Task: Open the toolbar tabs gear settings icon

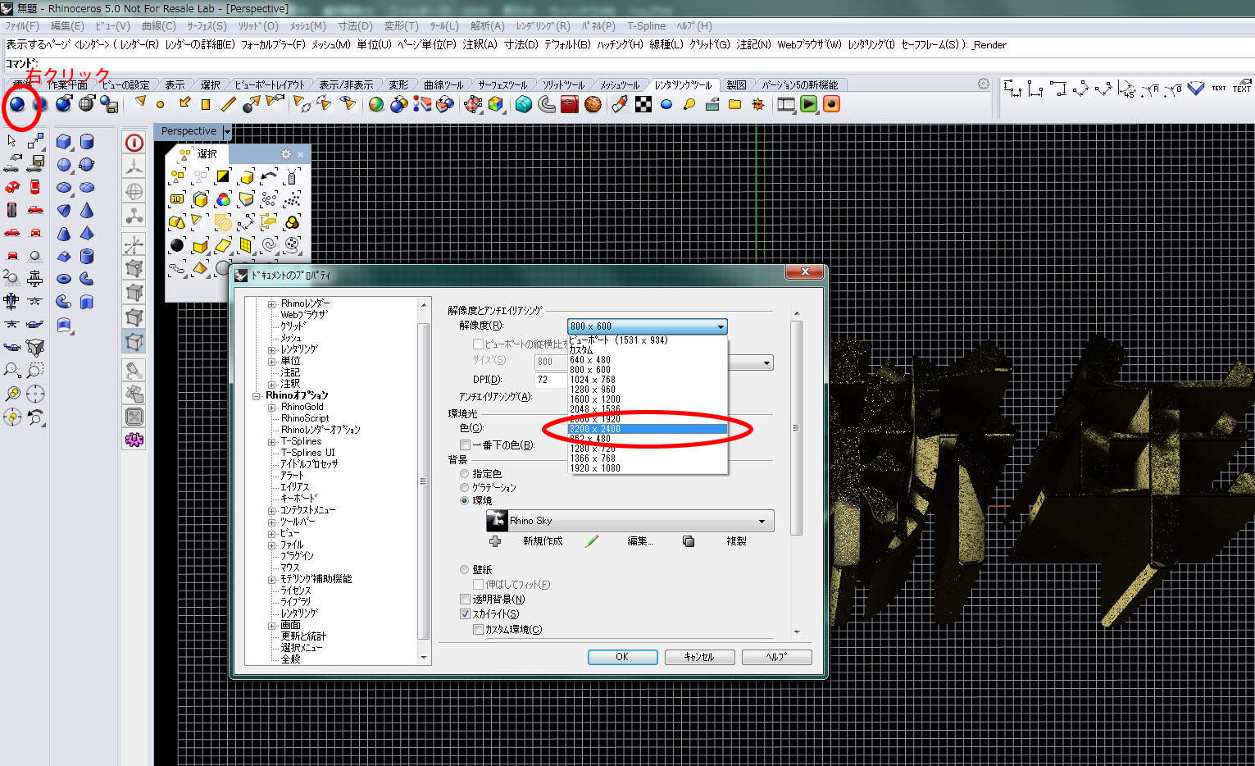Action: coord(984,84)
